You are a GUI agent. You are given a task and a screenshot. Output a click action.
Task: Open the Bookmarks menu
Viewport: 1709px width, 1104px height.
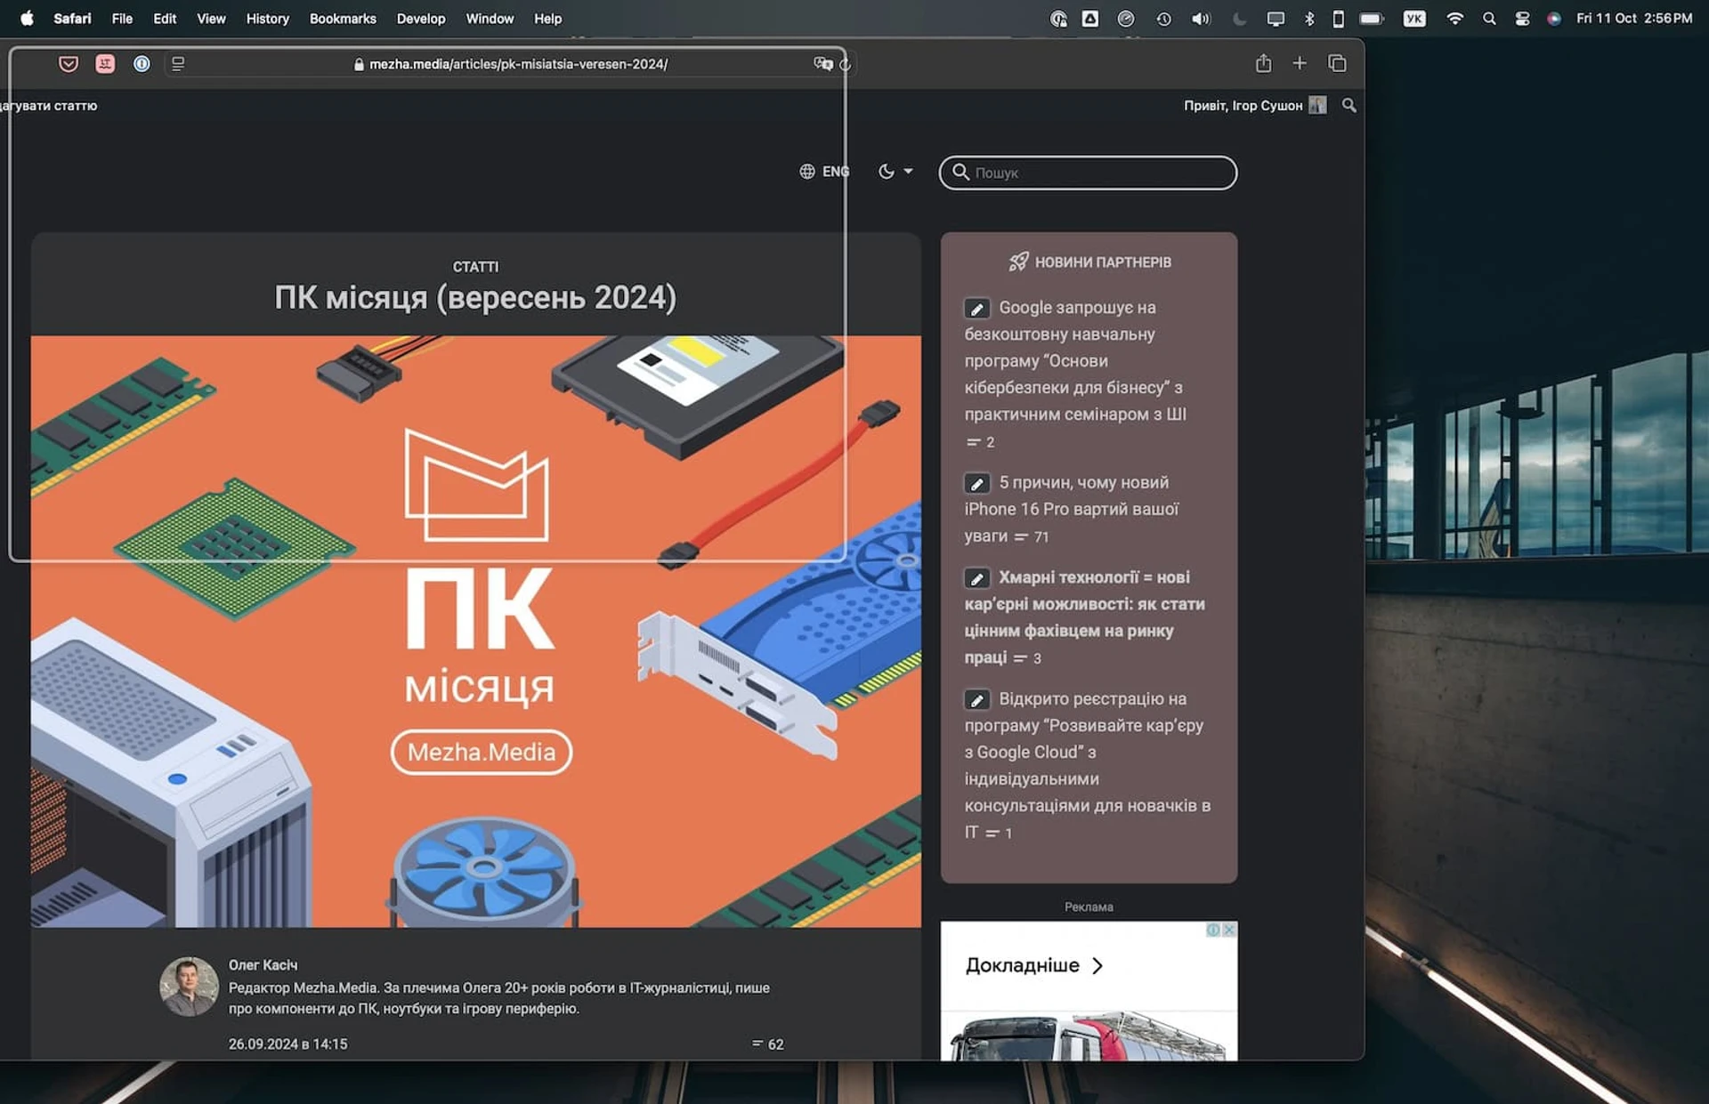click(343, 18)
